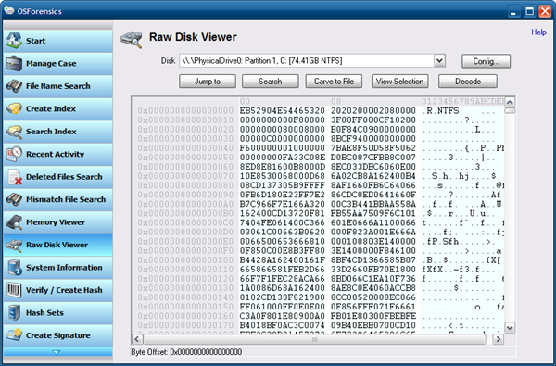This screenshot has width=556, height=366.
Task: Click the Raw Disk Viewer sidebar icon
Action: click(14, 245)
